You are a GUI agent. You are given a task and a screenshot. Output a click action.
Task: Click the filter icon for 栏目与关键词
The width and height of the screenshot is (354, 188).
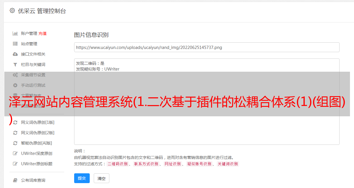(x=15, y=64)
